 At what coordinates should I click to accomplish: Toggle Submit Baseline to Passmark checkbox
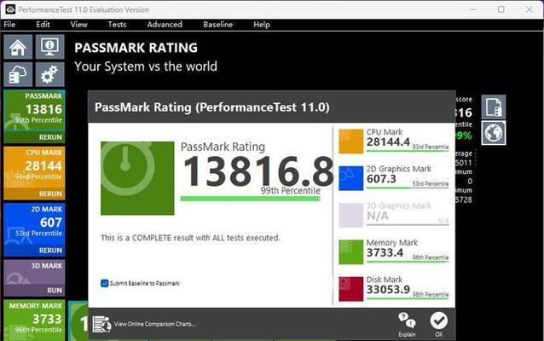tap(104, 283)
